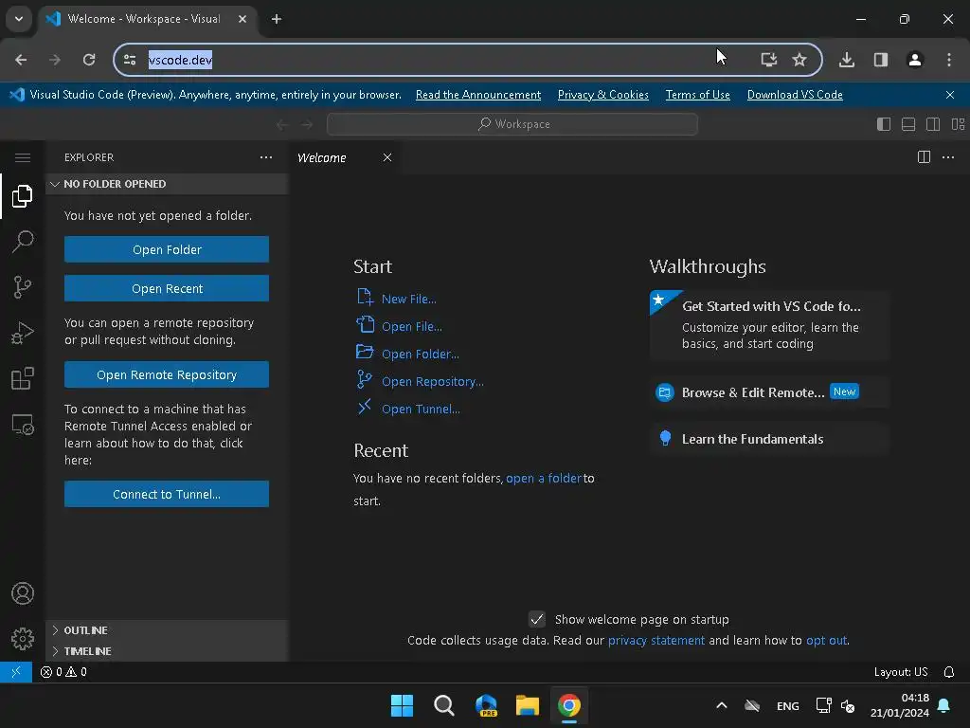Screen dimensions: 970x728
Task: Open Chrome side panel
Action: tap(881, 60)
